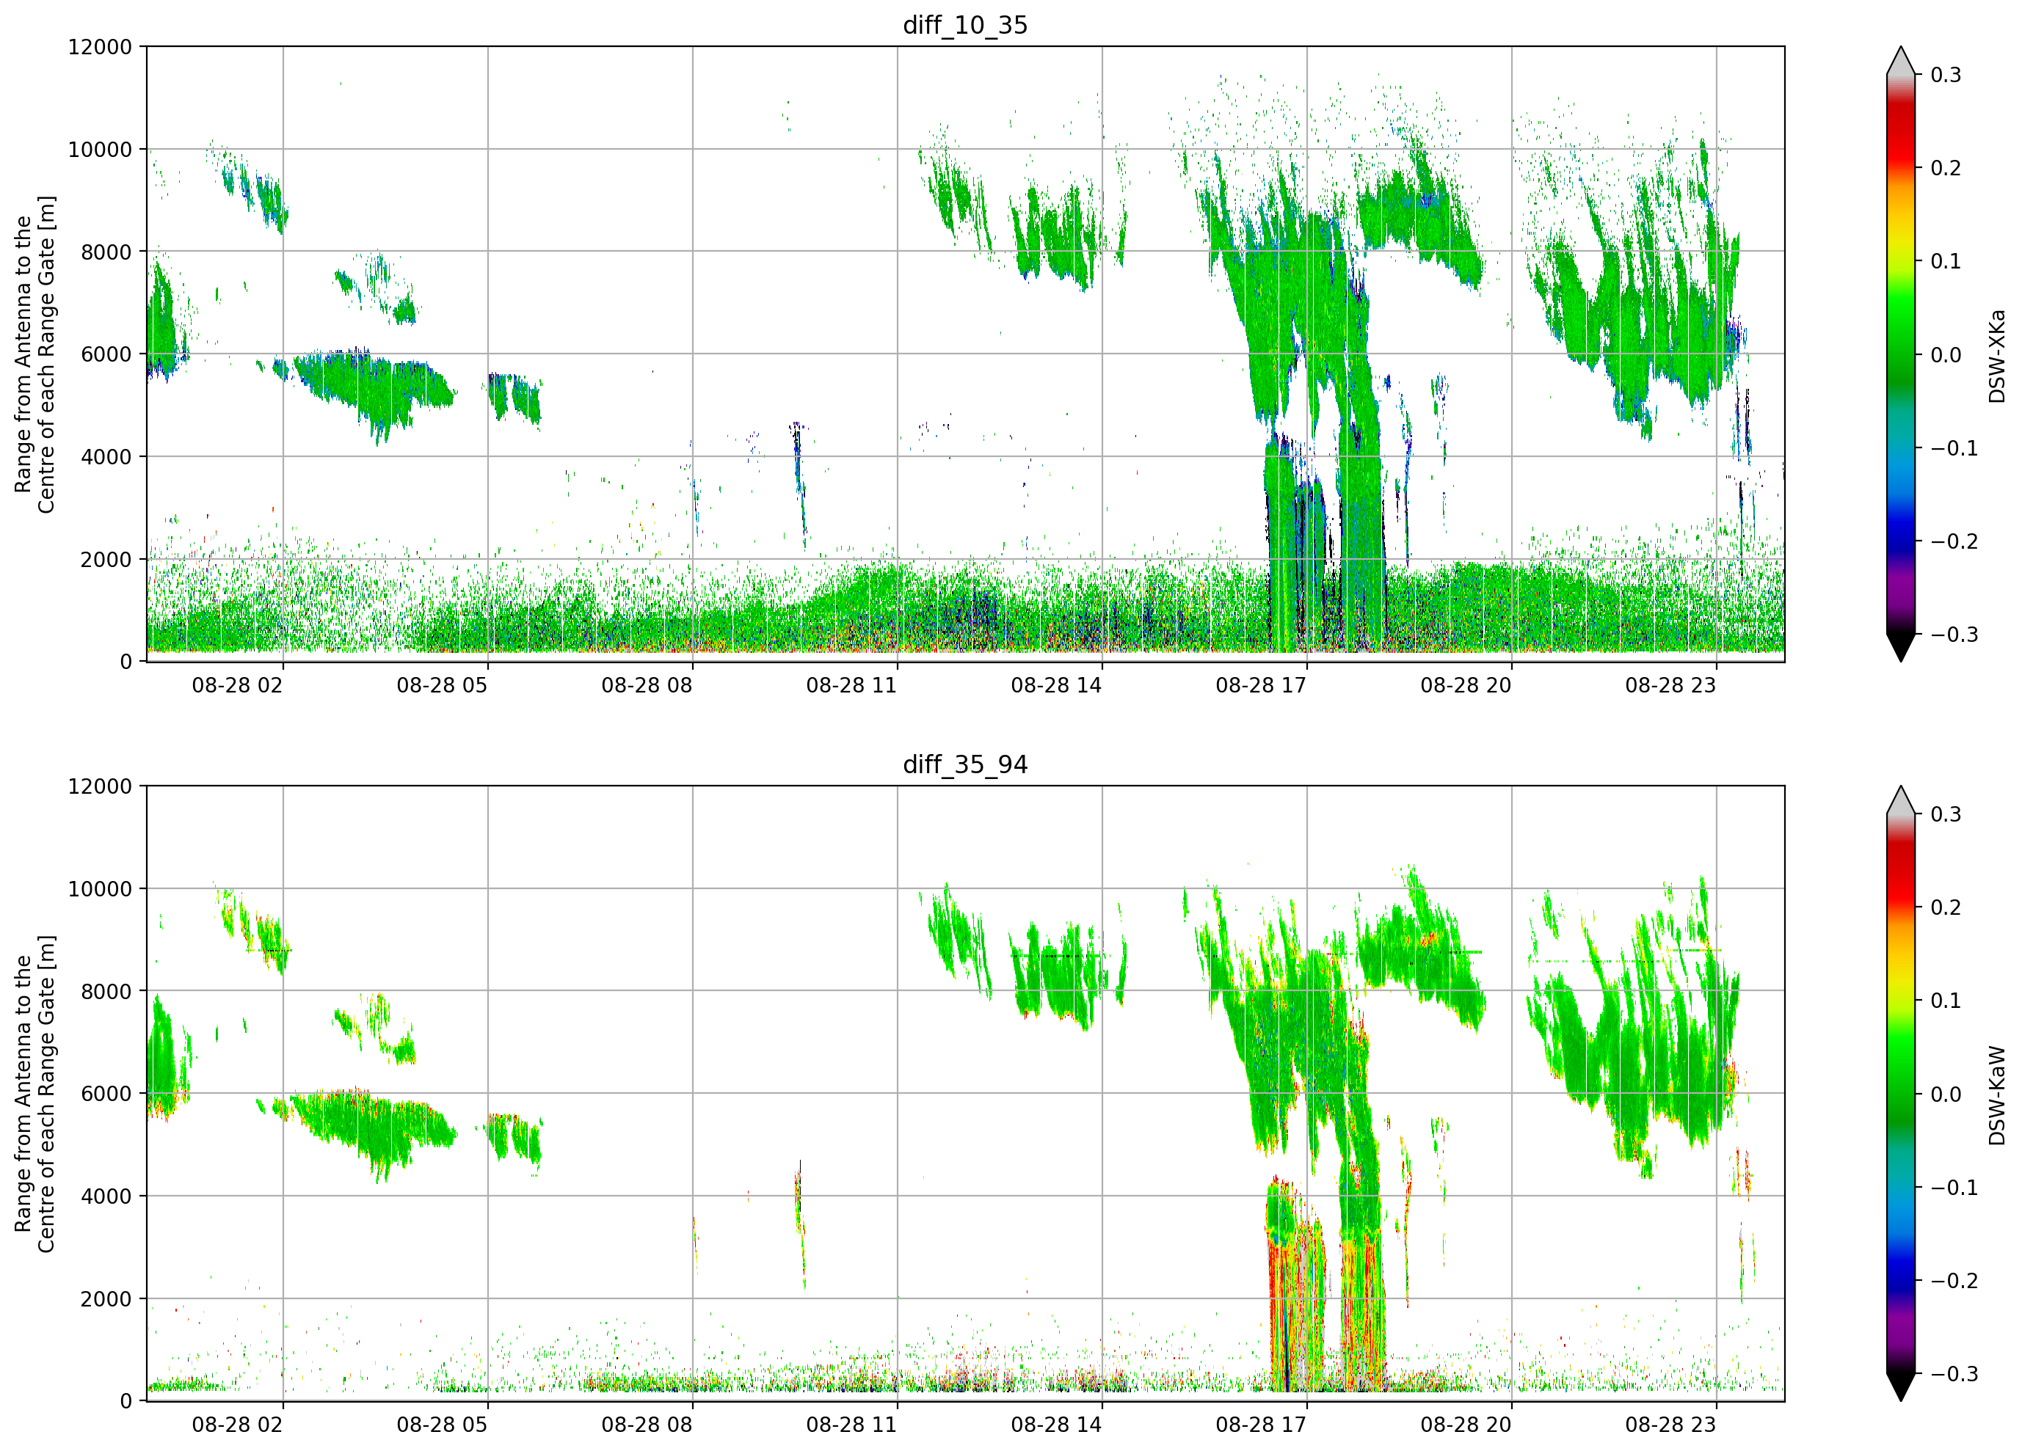Click the 0.2 tick on DSW-XKa colorbar
The width and height of the screenshot is (2022, 1451).
(1946, 169)
